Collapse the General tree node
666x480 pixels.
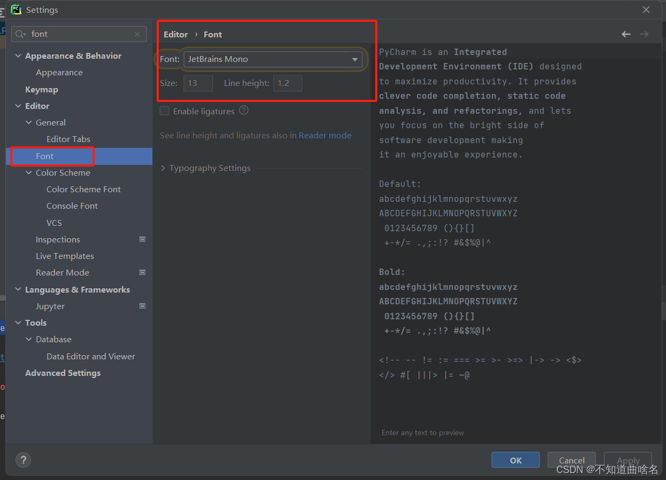pyautogui.click(x=29, y=123)
